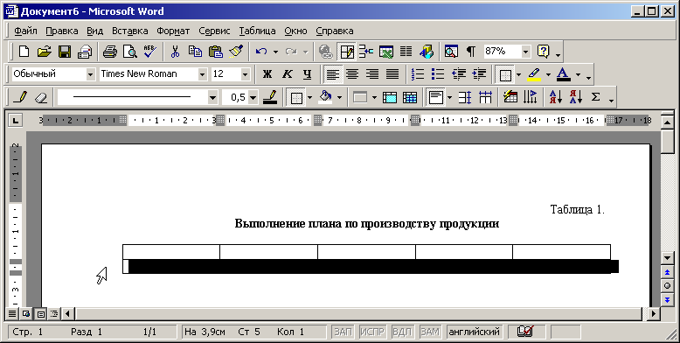Toggle Italic (К) formatting
This screenshot has width=680, height=343.
coord(287,74)
